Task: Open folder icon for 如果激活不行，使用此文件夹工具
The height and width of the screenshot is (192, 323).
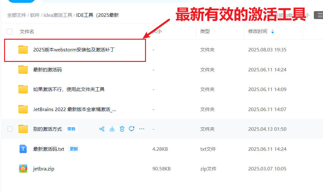Action: pyautogui.click(x=23, y=89)
